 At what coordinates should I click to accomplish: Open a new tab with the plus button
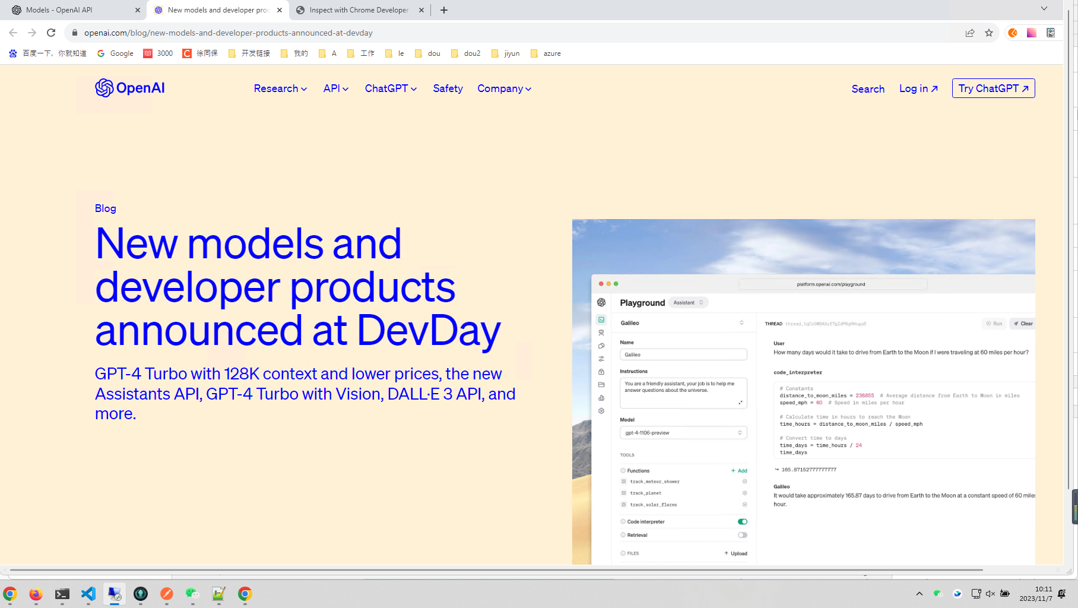[444, 10]
